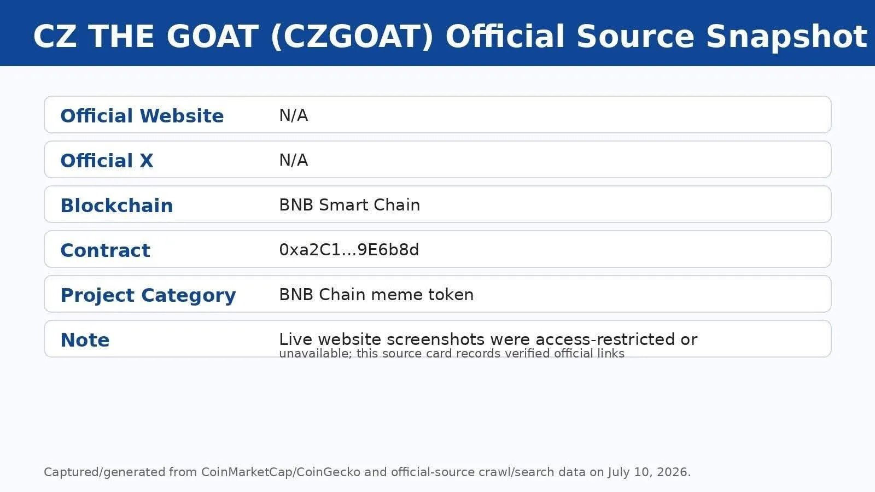875x492 pixels.
Task: Select the Official X label
Action: [107, 161]
